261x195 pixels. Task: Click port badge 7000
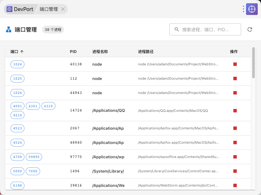coord(33,171)
